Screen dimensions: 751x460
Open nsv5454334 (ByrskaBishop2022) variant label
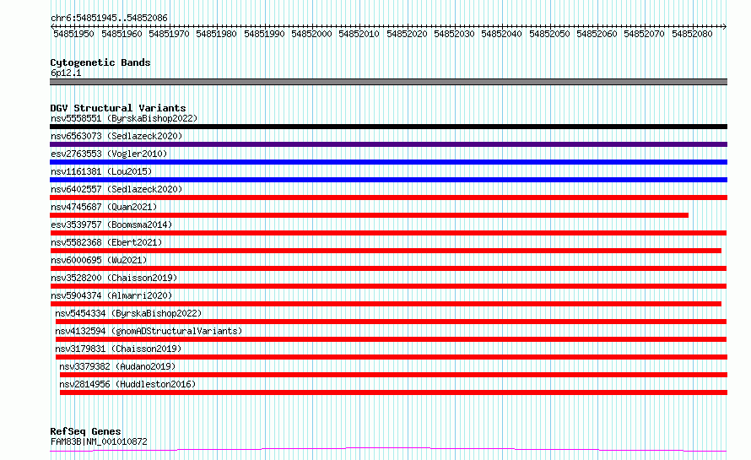(128, 313)
